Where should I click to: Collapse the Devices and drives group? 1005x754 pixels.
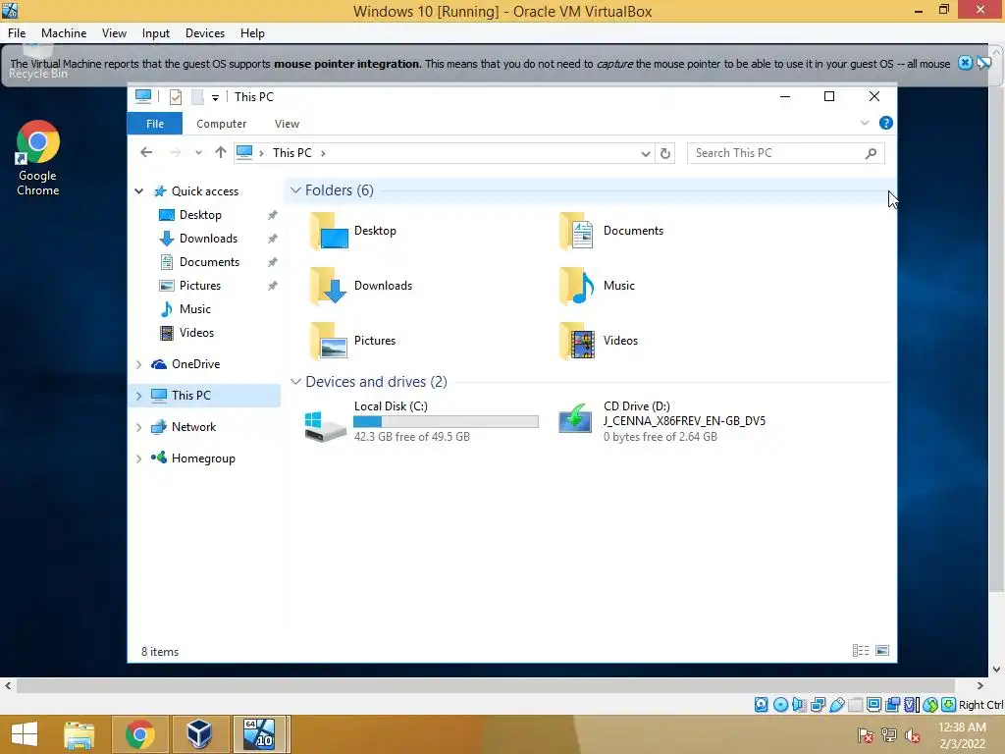295,382
